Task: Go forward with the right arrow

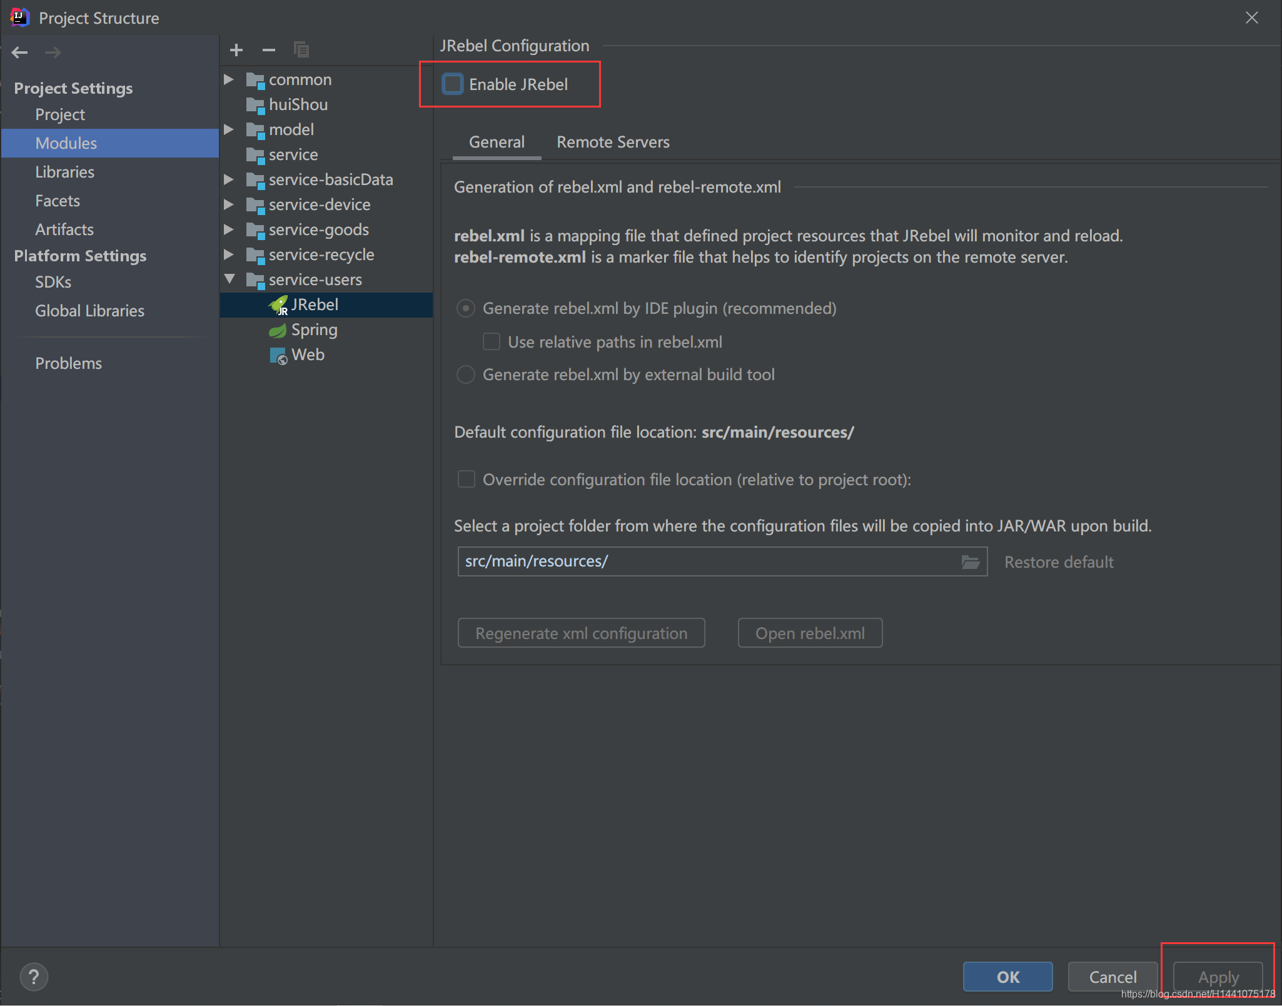Action: 53,53
